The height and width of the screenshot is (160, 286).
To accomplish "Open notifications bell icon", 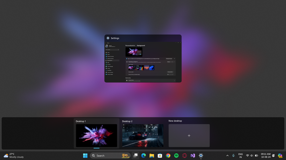I will point(273,155).
